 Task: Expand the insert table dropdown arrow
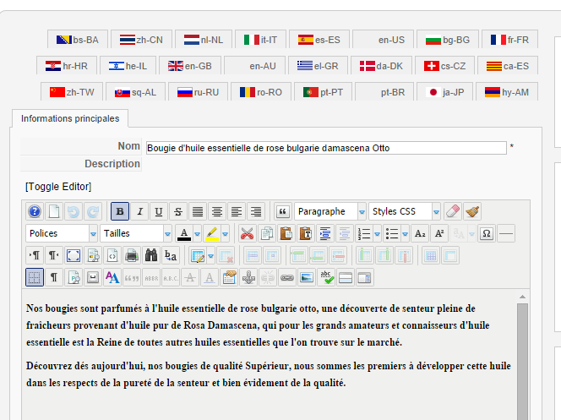click(210, 255)
